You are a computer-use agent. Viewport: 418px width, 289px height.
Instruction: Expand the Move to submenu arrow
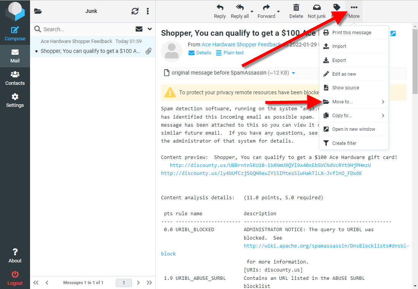(383, 102)
